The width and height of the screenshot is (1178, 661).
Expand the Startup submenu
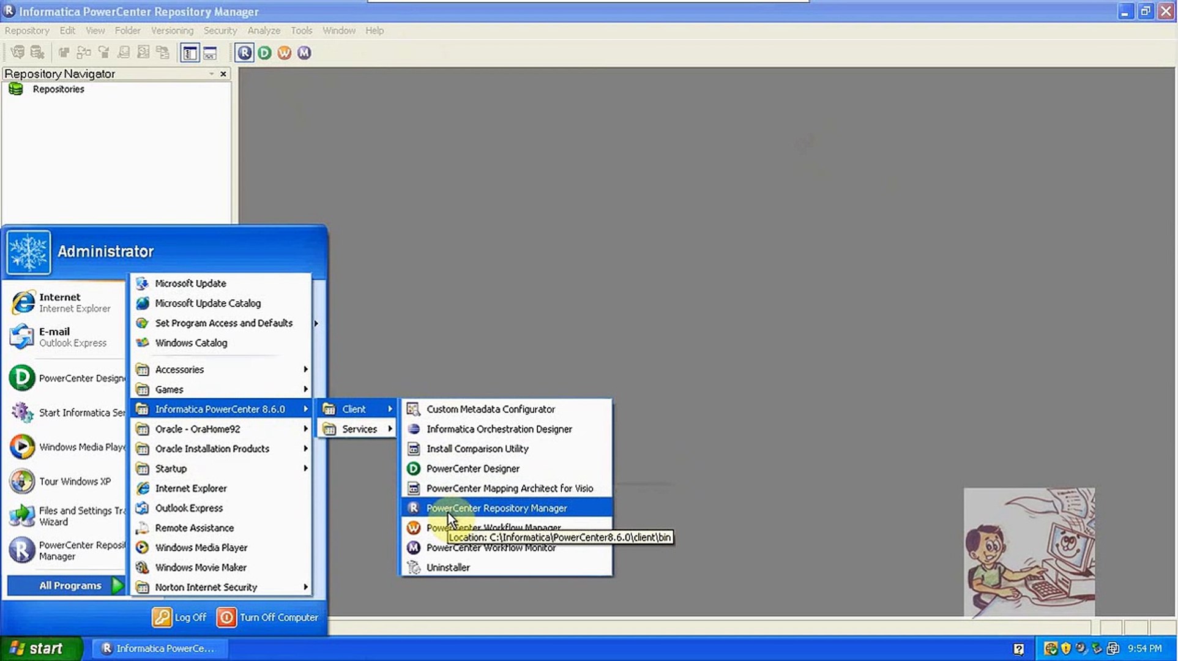pos(221,468)
